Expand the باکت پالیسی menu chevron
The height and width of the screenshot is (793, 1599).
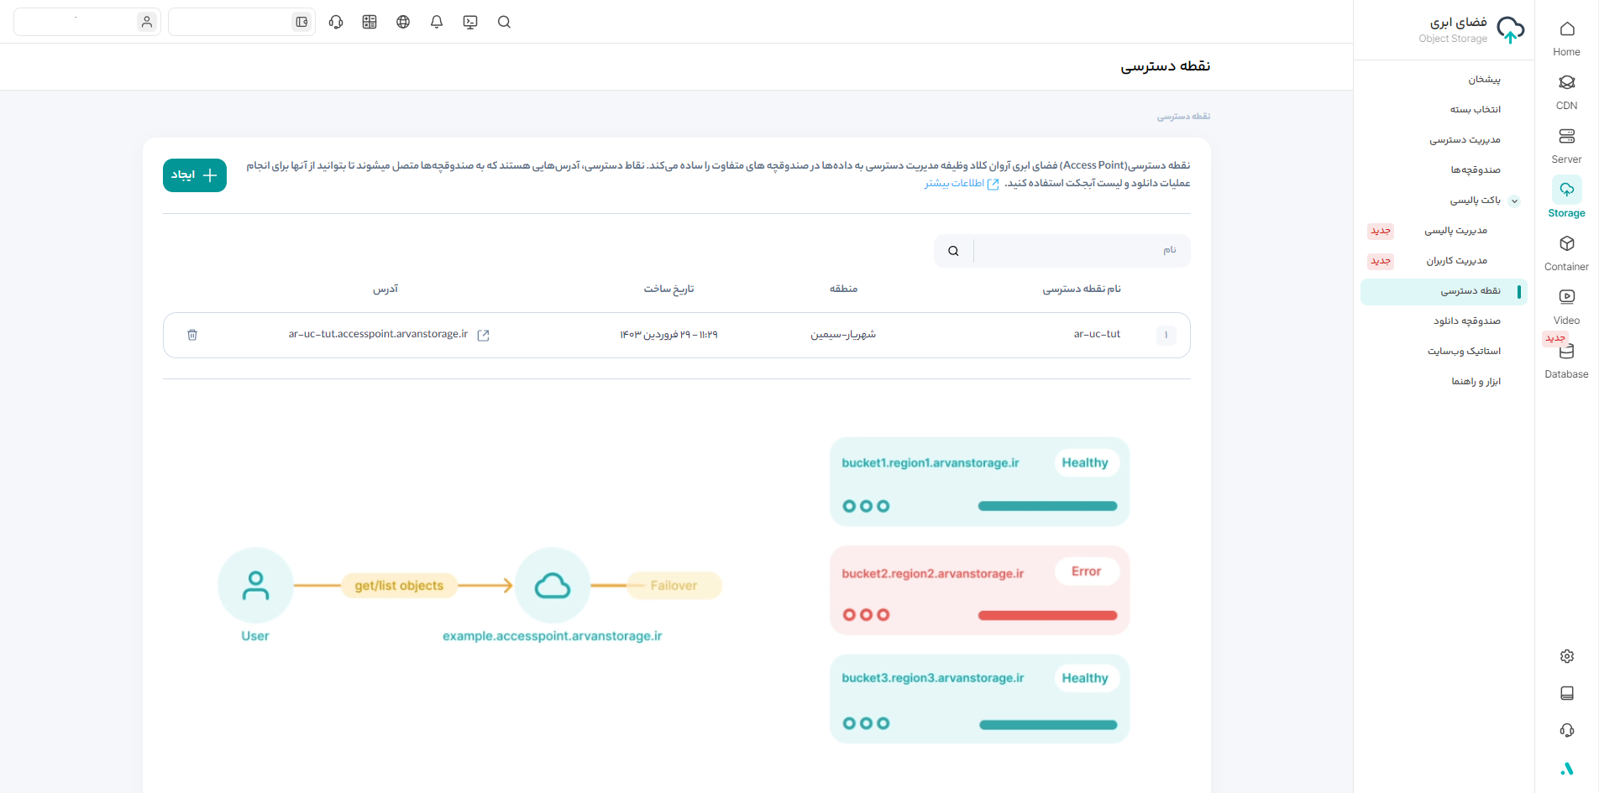(1514, 201)
